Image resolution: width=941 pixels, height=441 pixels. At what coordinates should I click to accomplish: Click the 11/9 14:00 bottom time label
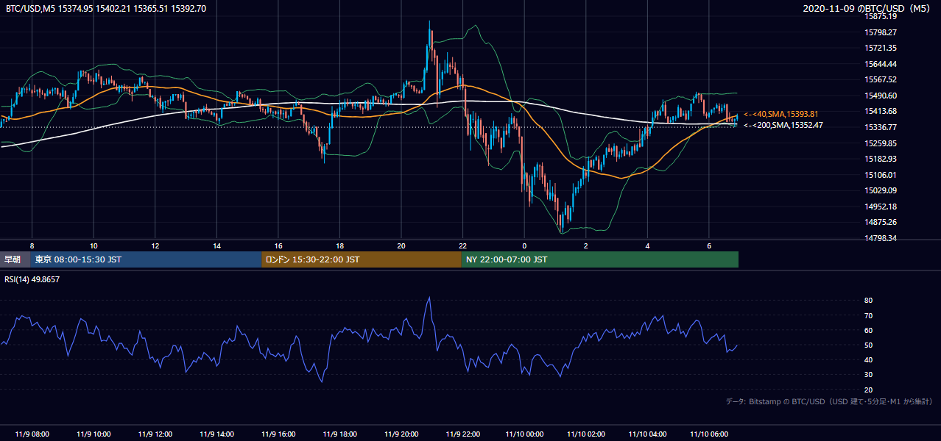216,434
